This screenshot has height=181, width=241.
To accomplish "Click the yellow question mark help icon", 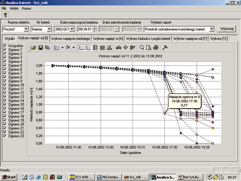I will [6, 15].
